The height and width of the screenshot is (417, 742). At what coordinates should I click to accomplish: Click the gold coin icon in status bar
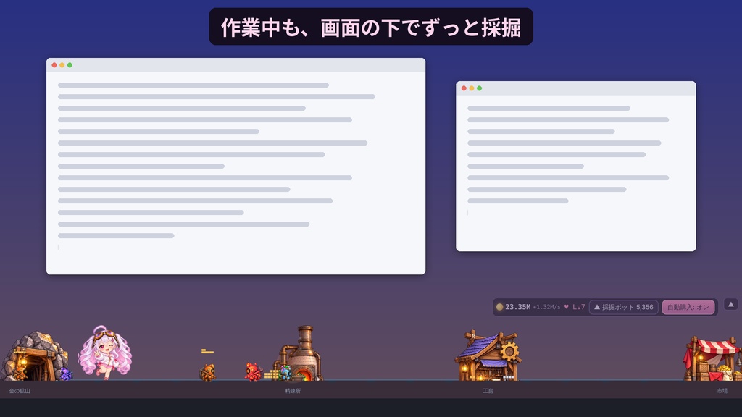click(499, 307)
